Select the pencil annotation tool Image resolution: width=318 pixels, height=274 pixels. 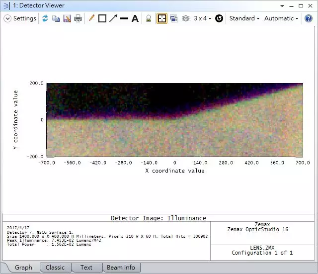(x=91, y=18)
